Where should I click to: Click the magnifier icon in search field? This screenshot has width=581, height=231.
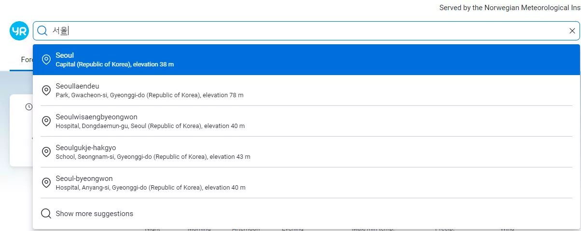coord(42,31)
